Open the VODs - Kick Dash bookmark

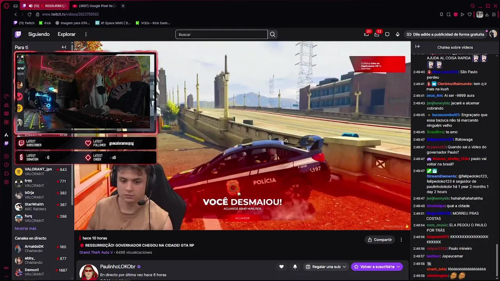point(153,23)
